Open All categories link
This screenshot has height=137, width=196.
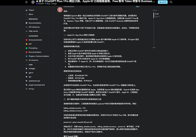(x=34, y=60)
